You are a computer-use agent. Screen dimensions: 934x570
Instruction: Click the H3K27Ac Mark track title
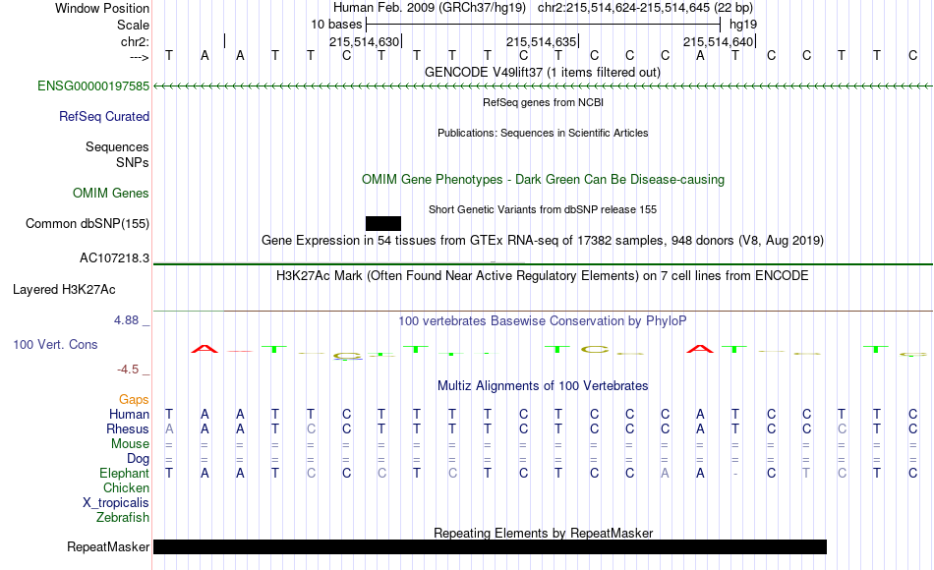543,276
